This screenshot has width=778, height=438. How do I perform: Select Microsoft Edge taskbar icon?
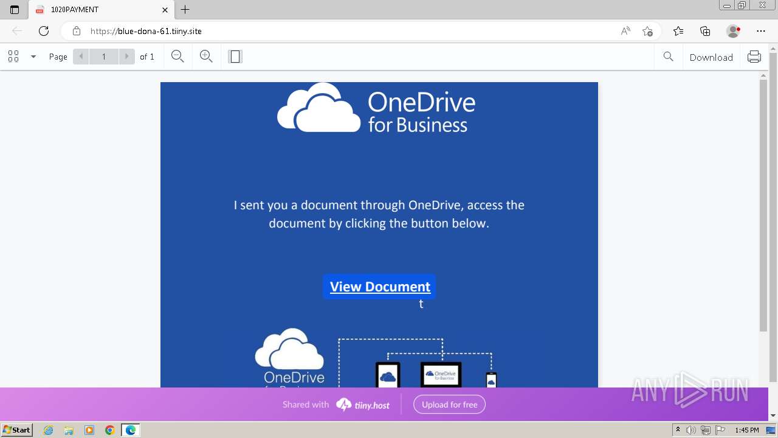pos(131,430)
